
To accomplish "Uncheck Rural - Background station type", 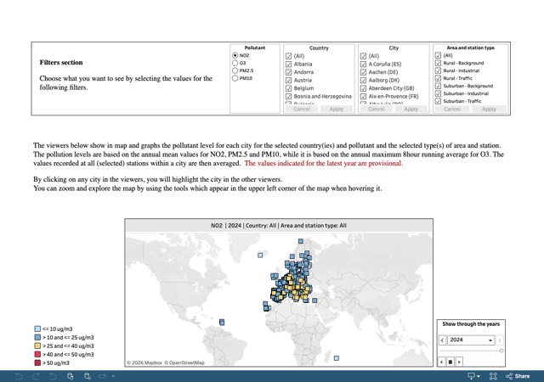I will (438, 63).
